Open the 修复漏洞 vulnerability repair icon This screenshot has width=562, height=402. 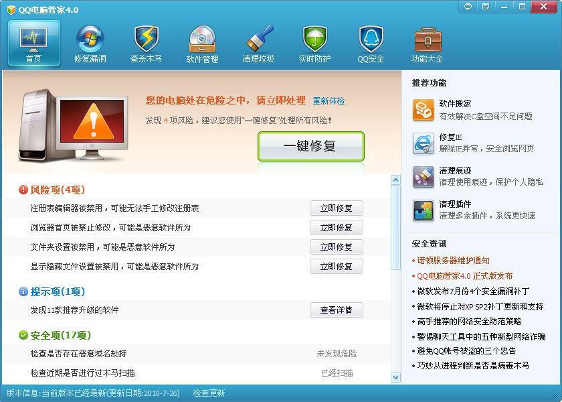point(90,39)
